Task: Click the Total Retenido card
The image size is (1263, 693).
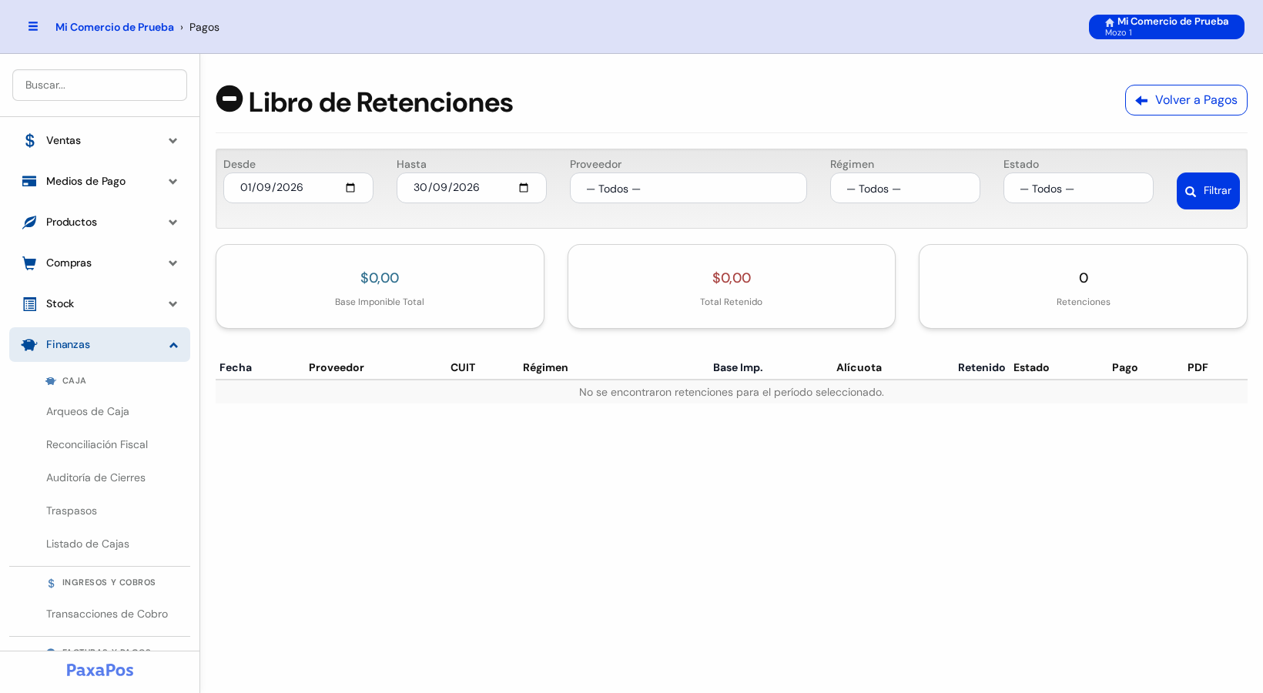Action: point(732,286)
